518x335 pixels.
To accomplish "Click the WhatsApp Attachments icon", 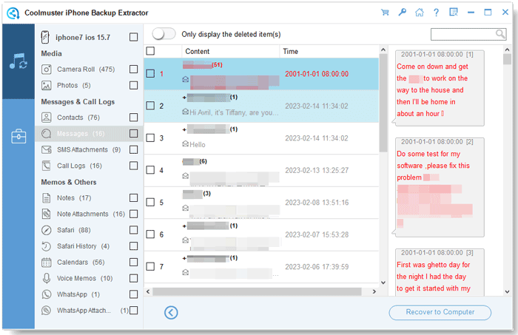I will point(47,311).
